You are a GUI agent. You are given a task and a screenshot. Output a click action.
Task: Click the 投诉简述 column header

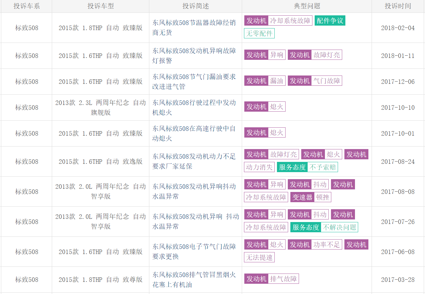(195, 6)
